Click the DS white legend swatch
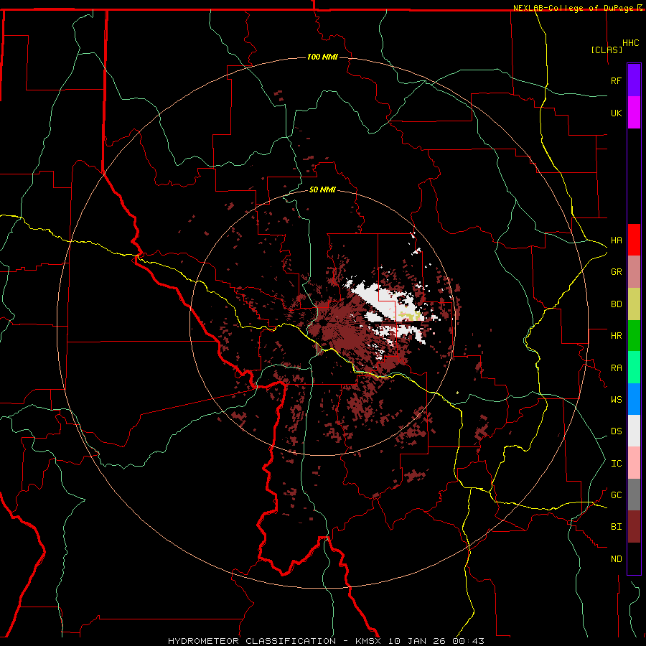Screen dimensions: 646x646 click(x=634, y=431)
